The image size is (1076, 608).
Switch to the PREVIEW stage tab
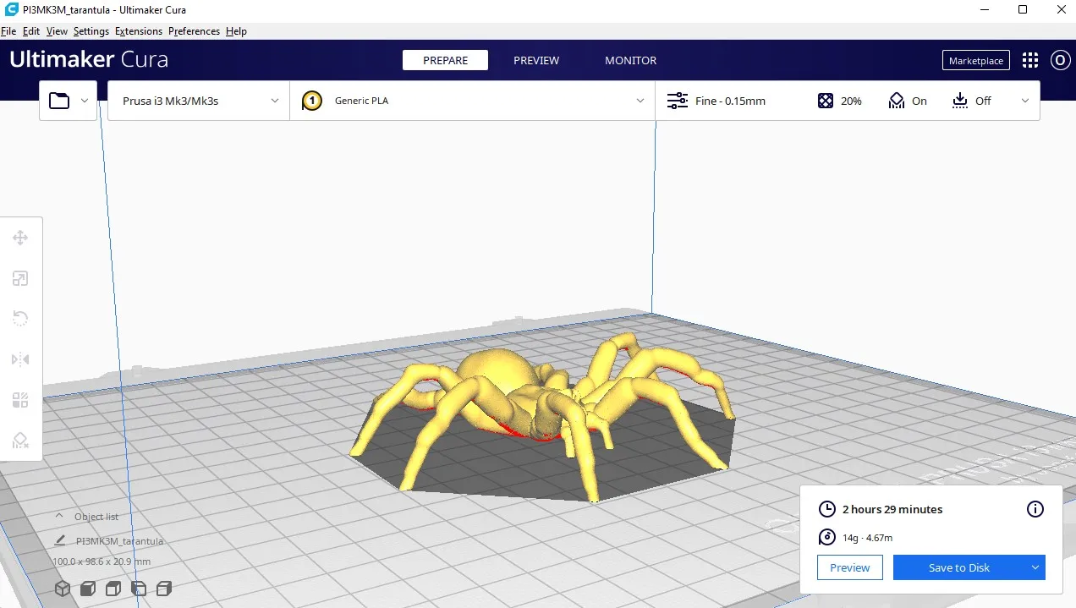pos(536,60)
